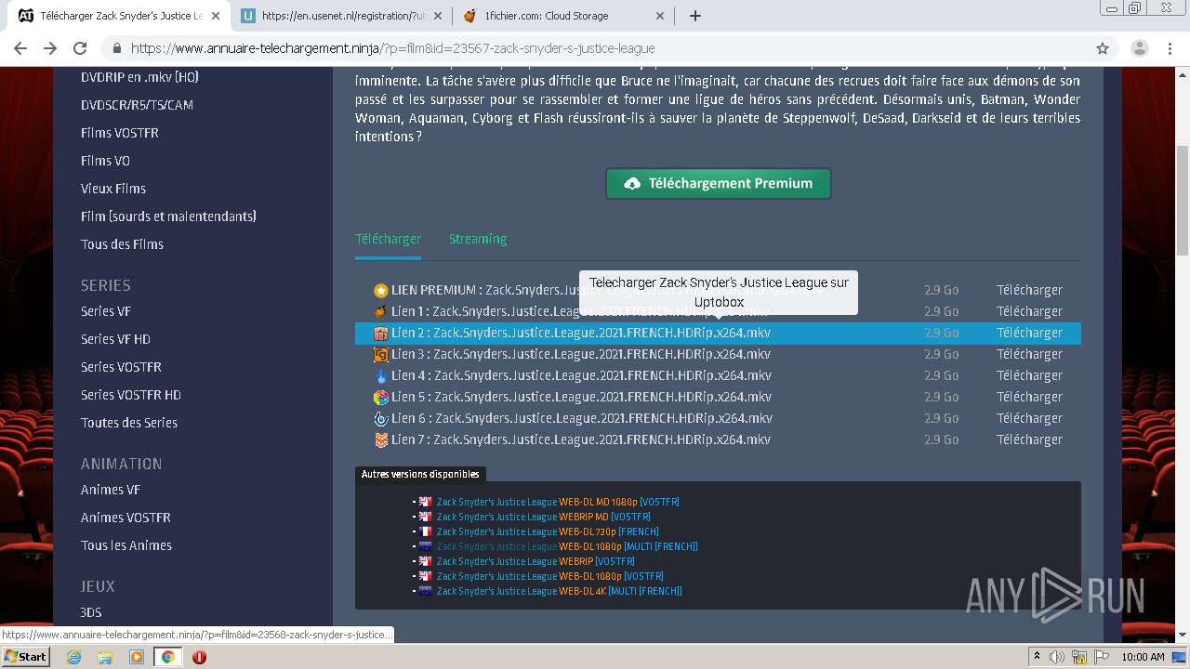Click Télécharger on the Lien 7 row

(1029, 439)
